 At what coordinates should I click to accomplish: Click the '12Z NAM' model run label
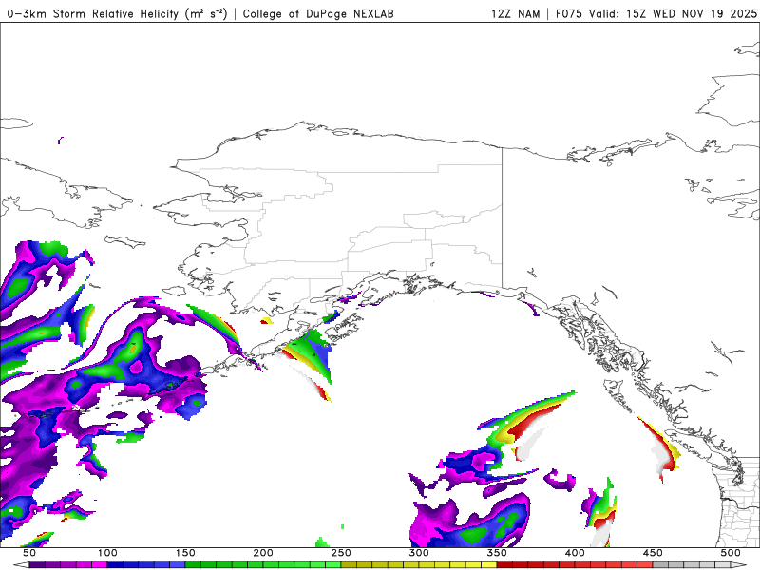515,13
